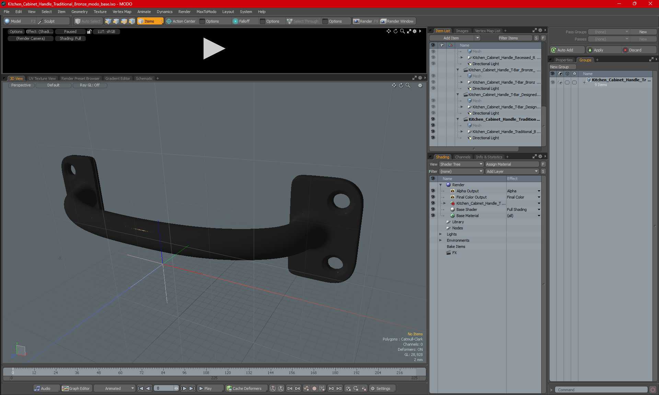The height and width of the screenshot is (395, 659).
Task: Open Animated keying mode dropdown
Action: [114, 388]
